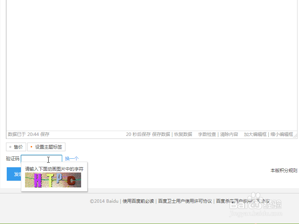This screenshot has height=224, width=299.
Task: Open the 使用百度前必读 footer link
Action: [138, 201]
